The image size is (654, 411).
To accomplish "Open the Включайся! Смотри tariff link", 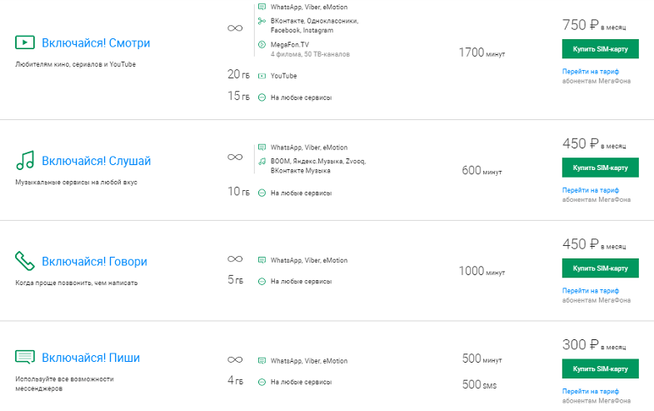I will [x=96, y=43].
